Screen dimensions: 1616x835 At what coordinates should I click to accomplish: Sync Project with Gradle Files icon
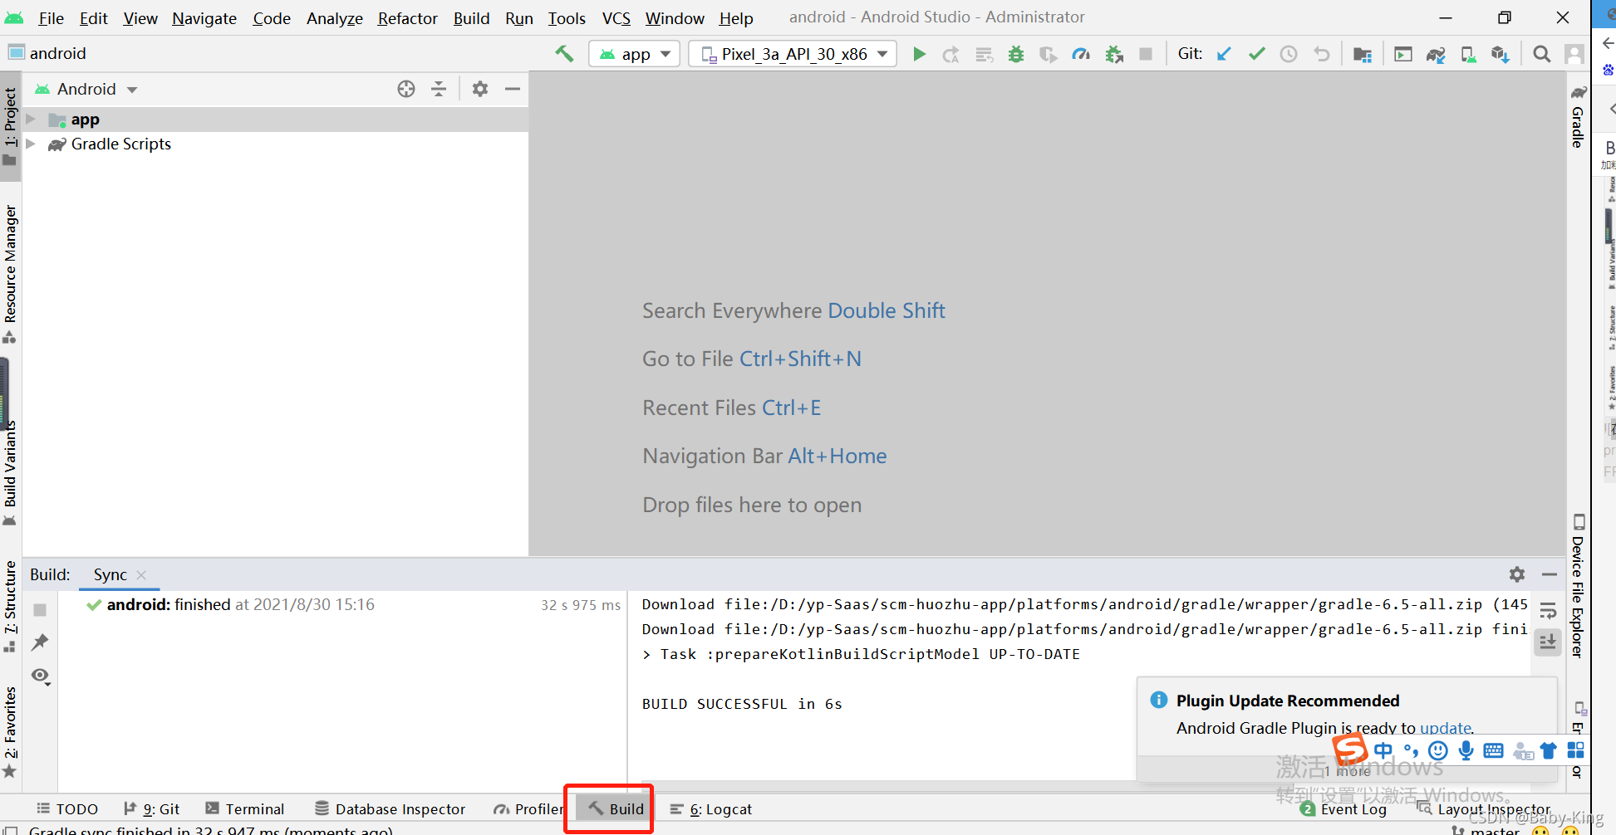click(1436, 54)
